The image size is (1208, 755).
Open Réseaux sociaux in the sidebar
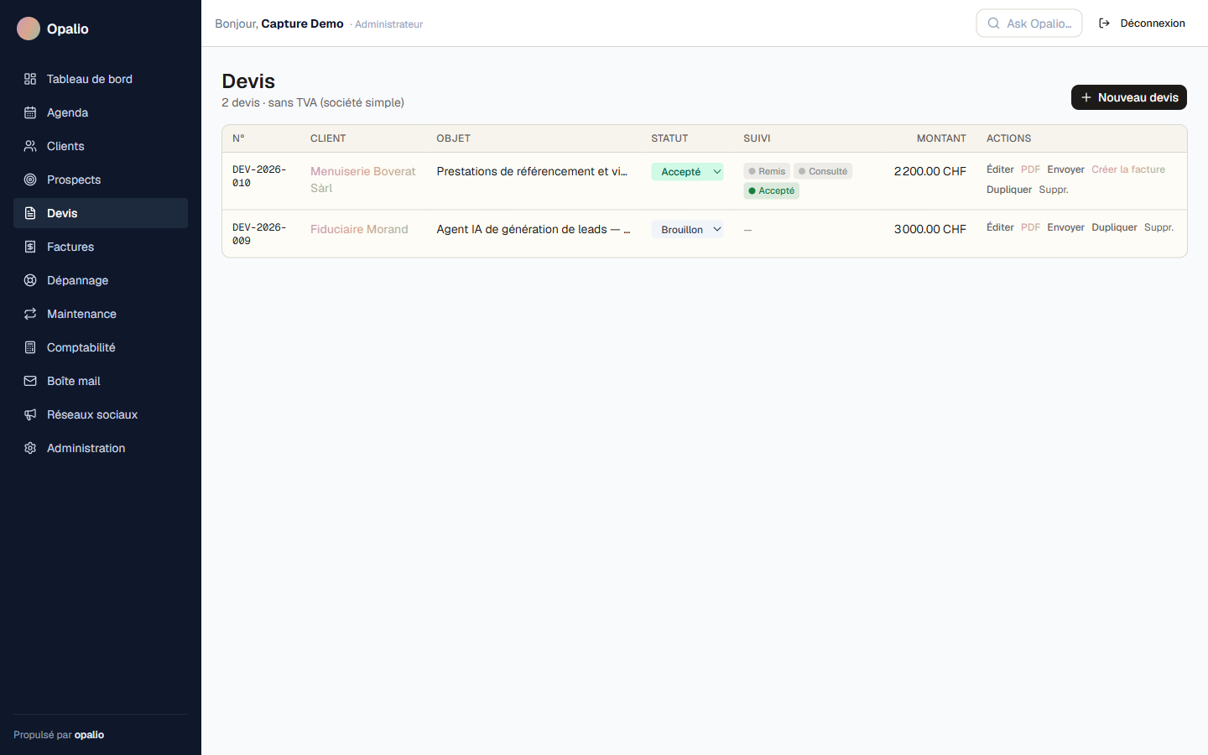[101, 414]
